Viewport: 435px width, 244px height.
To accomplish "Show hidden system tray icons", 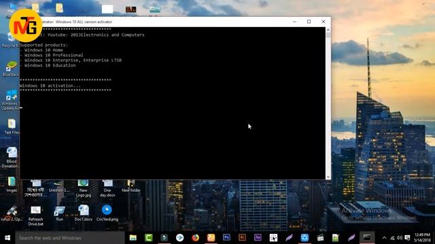I will click(x=384, y=238).
